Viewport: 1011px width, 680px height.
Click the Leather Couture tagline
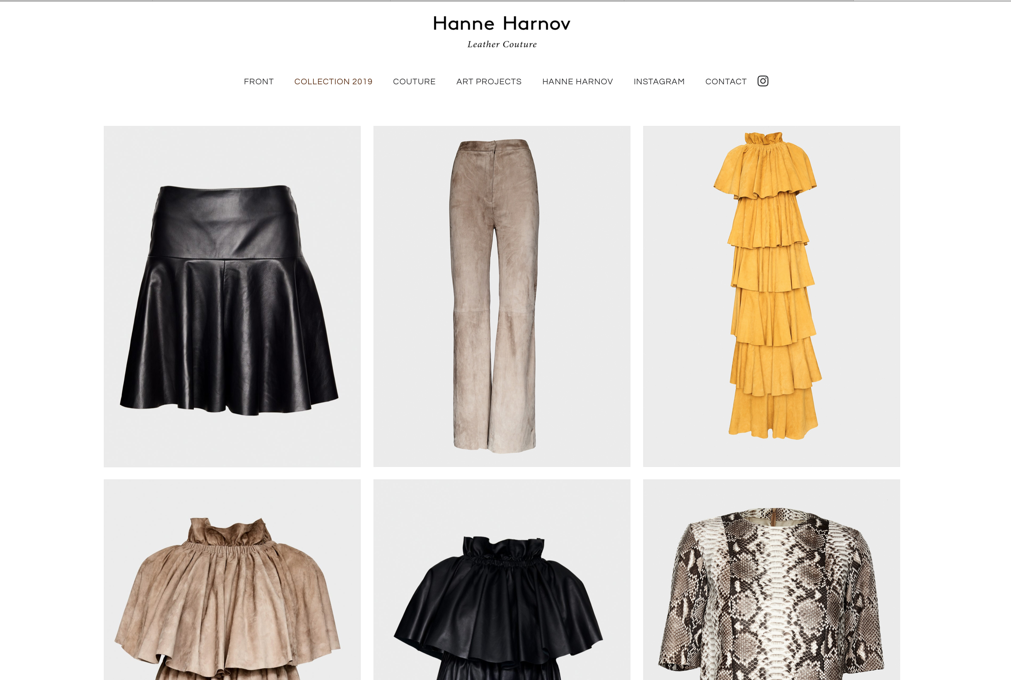coord(502,44)
